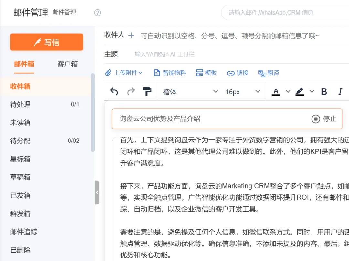Open 智能物料 smart materials
This screenshot has width=349, height=261.
(x=170, y=73)
